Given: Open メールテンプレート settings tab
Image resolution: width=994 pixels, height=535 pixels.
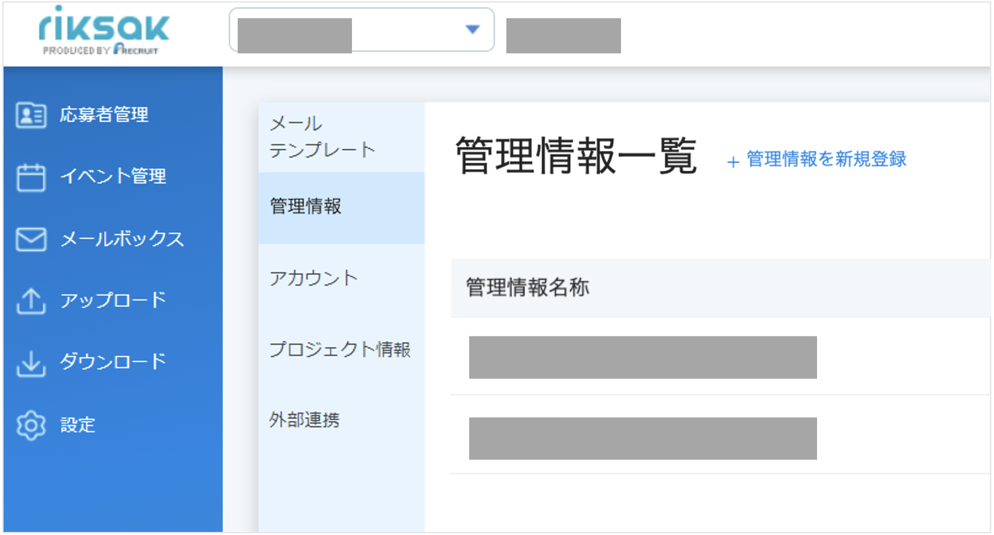Looking at the screenshot, I should (342, 137).
